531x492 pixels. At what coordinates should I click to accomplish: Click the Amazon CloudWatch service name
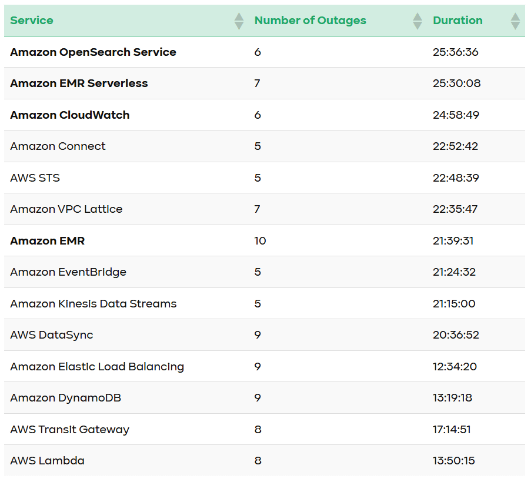[69, 115]
